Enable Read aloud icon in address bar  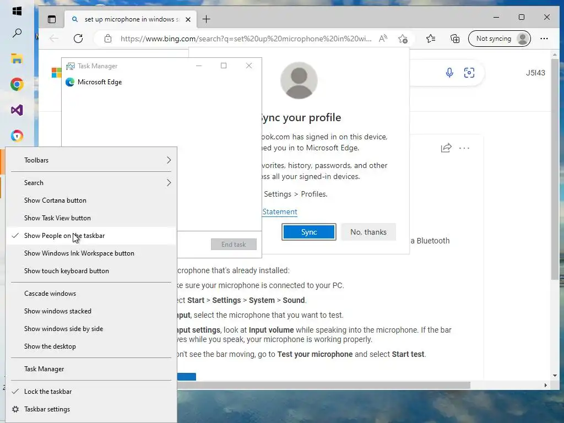[x=383, y=39]
